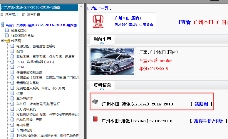Open 电动后视镜、天窗 diagram

click(29, 120)
